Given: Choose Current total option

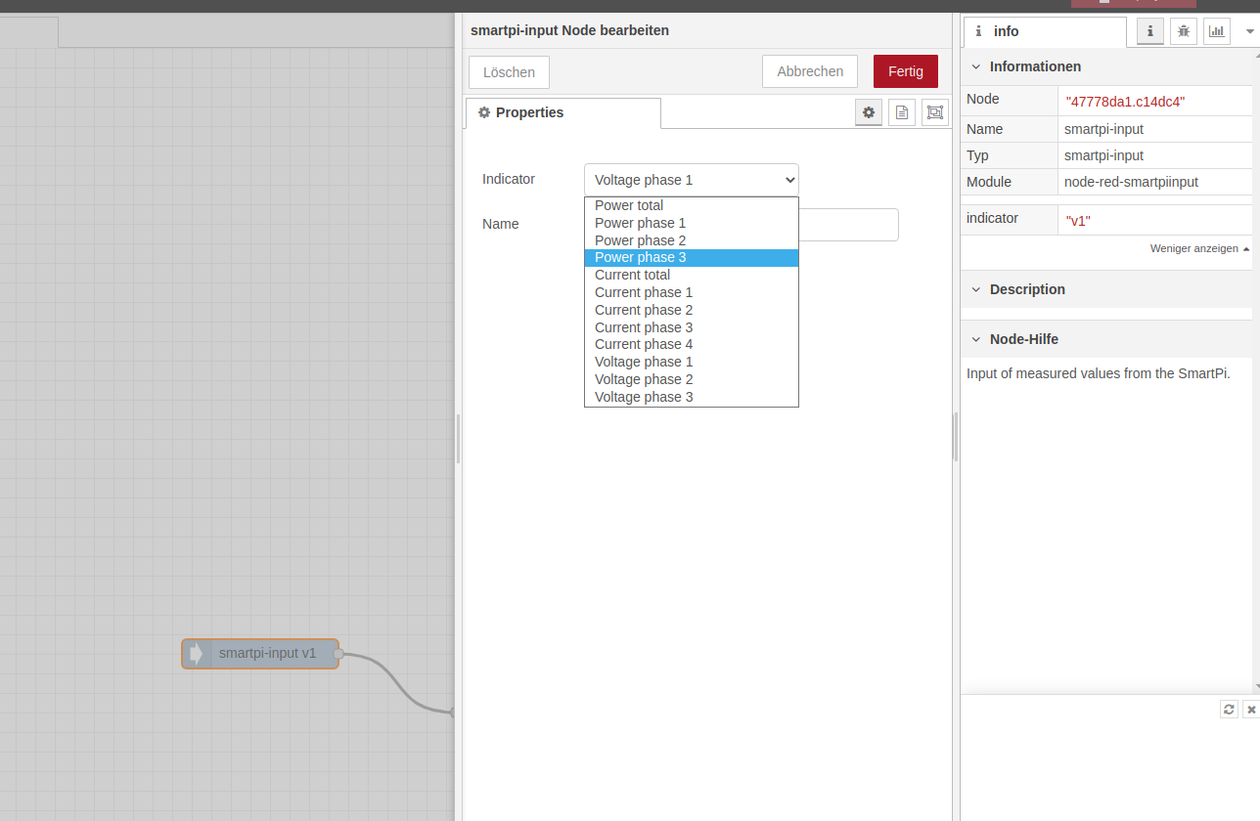Looking at the screenshot, I should pos(692,275).
